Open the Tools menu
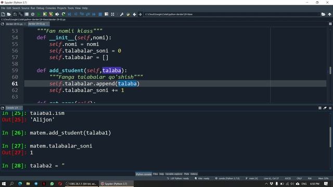The width and height of the screenshot is (333, 187). click(x=71, y=8)
